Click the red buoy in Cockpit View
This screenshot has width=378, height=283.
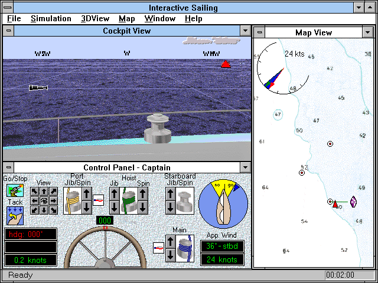click(226, 64)
